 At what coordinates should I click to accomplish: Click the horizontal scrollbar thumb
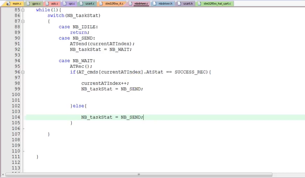[x=139, y=175]
